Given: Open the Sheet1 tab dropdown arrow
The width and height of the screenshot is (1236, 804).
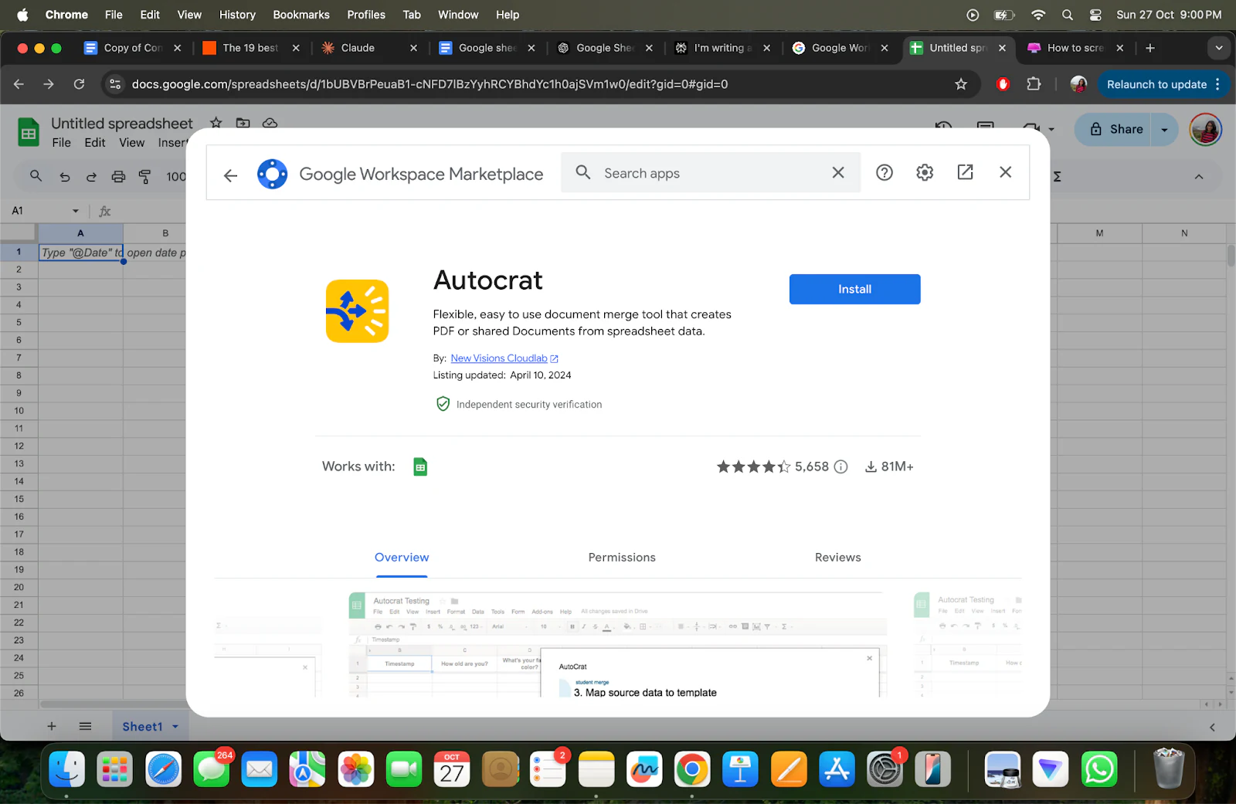Looking at the screenshot, I should (175, 727).
